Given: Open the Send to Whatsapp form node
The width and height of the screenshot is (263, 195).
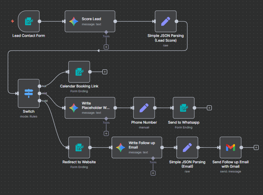Looking at the screenshot, I should (x=184, y=108).
